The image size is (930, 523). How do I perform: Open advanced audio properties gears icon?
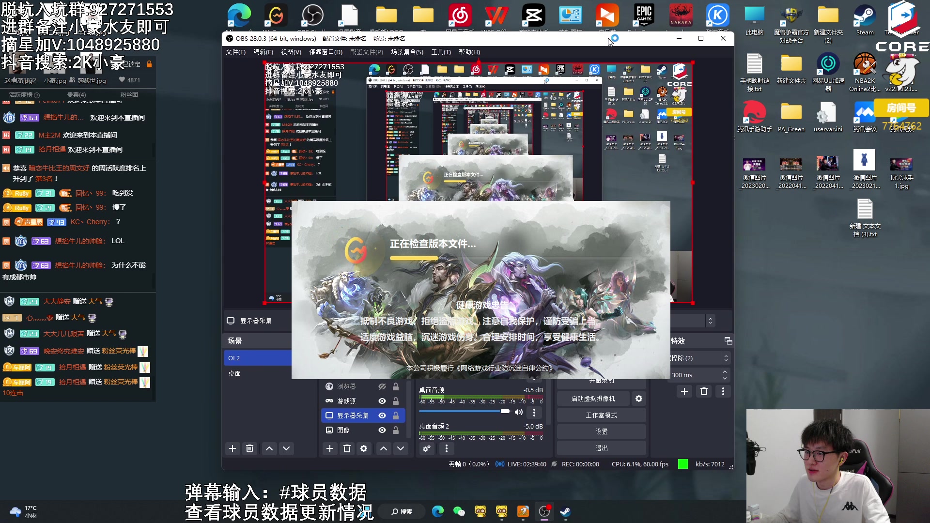tap(427, 448)
